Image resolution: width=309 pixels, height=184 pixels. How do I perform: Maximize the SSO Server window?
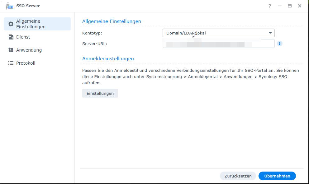point(290,6)
